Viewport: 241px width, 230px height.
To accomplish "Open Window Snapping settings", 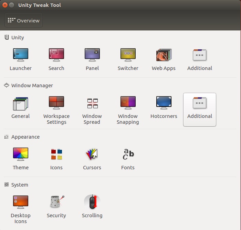I will [128, 110].
